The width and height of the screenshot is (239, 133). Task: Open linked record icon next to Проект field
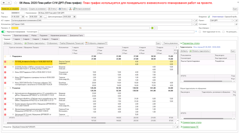coord(236,20)
